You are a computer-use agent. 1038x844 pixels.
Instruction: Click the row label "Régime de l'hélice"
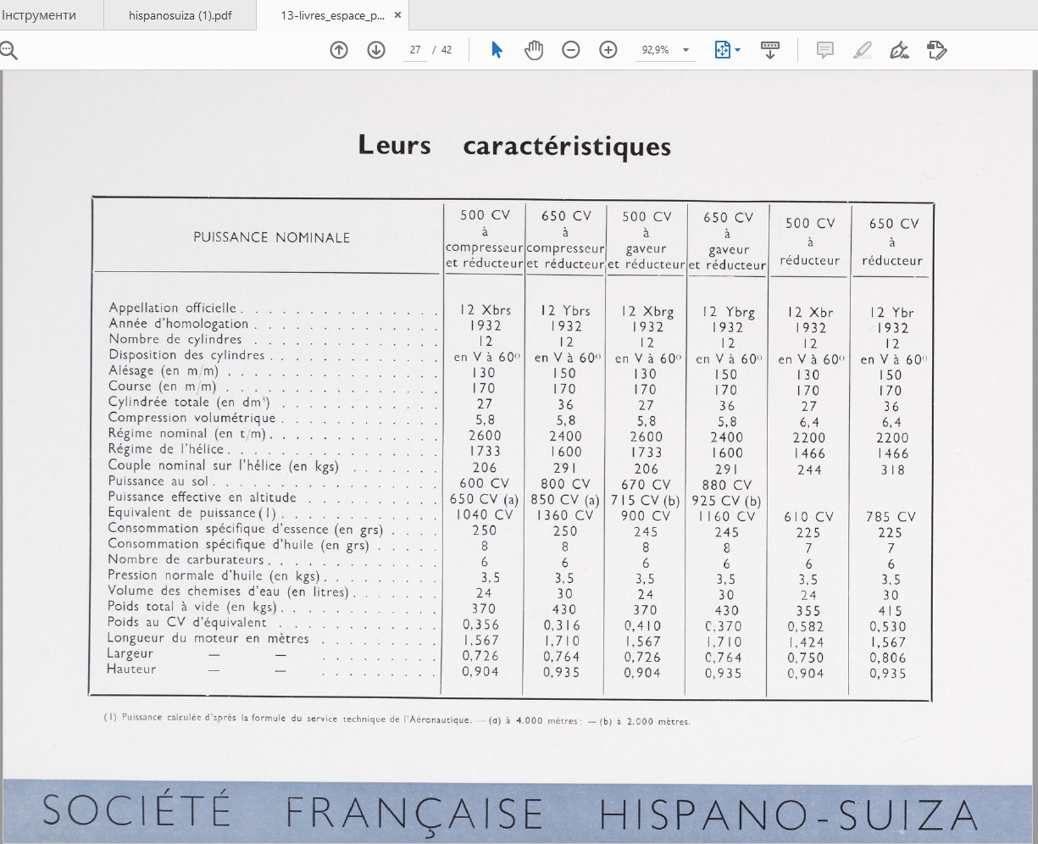tap(166, 449)
